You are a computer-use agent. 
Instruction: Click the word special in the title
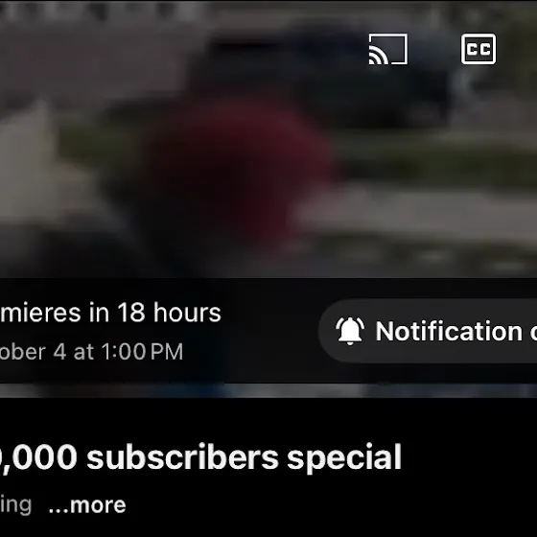coord(344,458)
